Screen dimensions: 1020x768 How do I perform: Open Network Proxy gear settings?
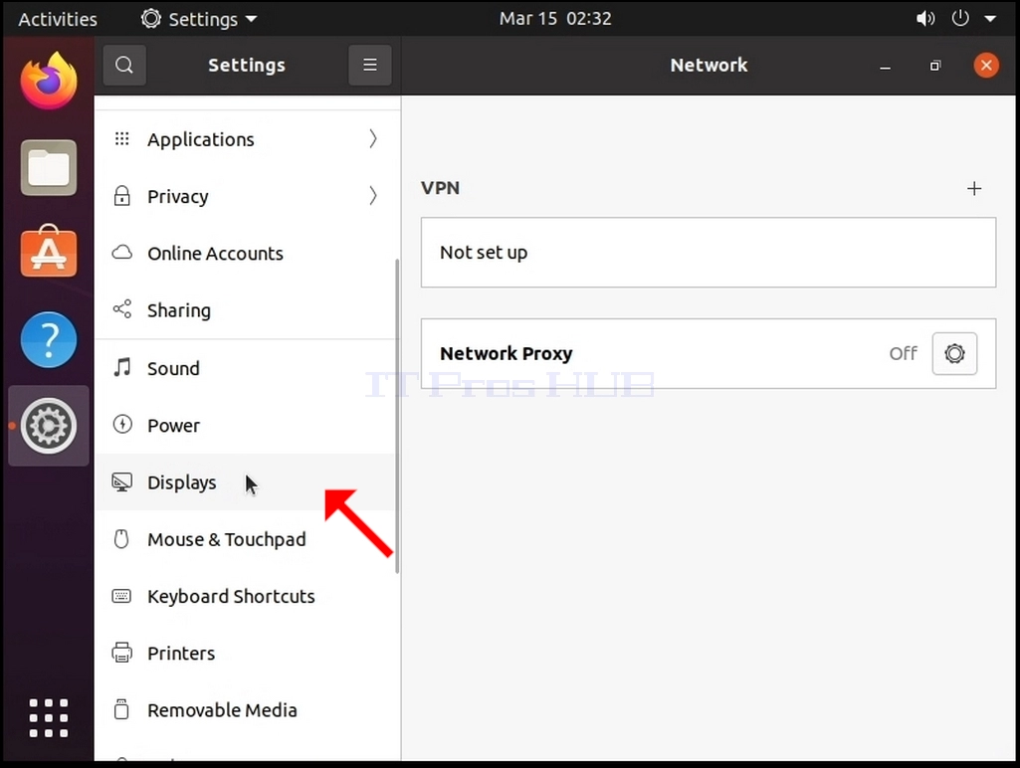pos(954,354)
